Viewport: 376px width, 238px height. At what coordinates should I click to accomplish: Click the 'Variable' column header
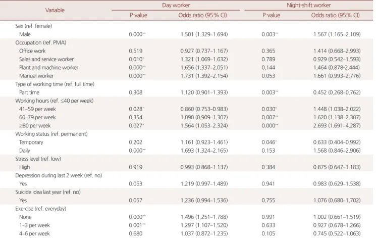click(55, 10)
